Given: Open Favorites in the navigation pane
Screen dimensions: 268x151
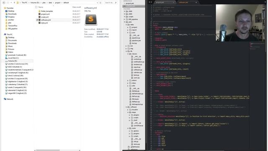Looking at the screenshot, I should pos(10,8).
